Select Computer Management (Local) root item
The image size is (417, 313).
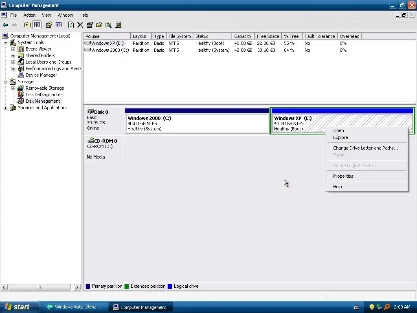click(40, 36)
